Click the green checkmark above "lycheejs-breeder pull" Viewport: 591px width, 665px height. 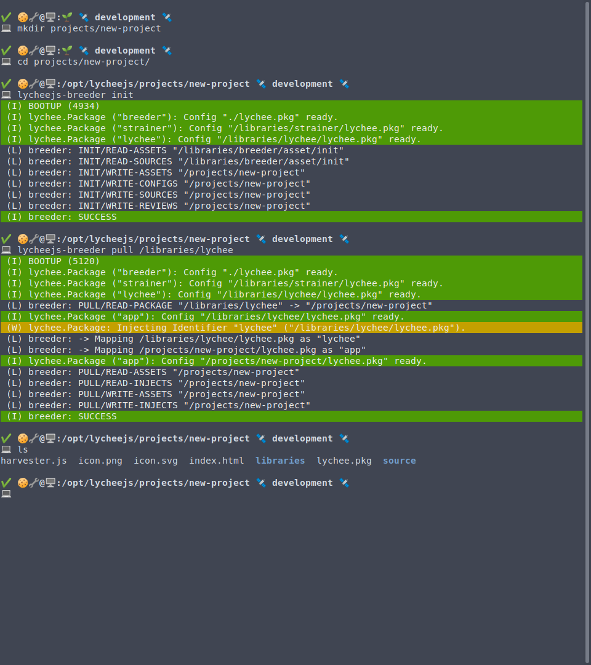[x=6, y=239]
